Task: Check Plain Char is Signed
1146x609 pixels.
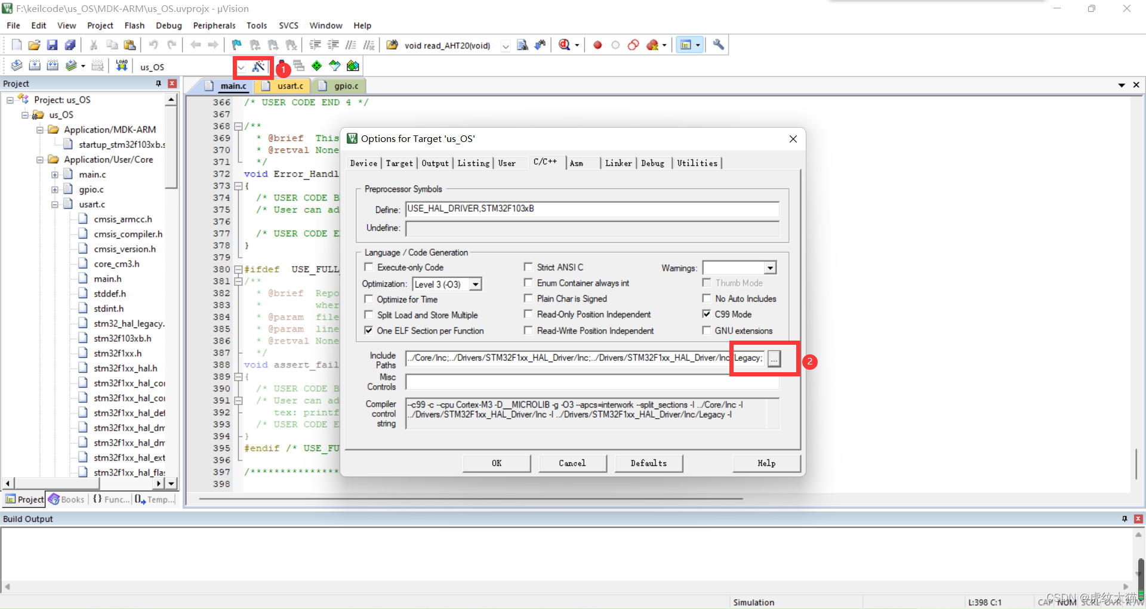Action: 528,298
